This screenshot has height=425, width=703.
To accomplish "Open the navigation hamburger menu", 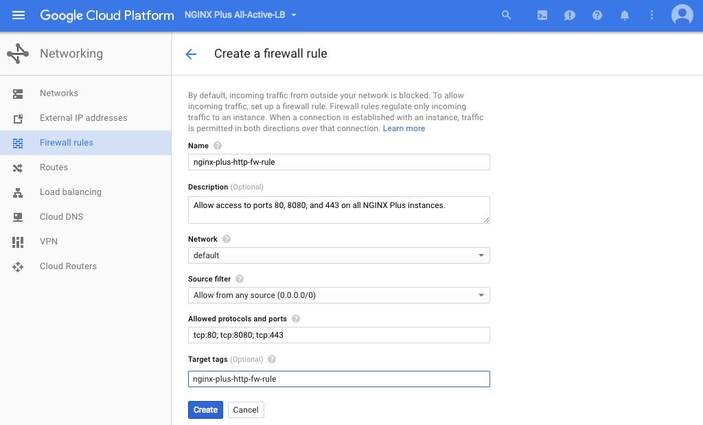I will tap(19, 14).
